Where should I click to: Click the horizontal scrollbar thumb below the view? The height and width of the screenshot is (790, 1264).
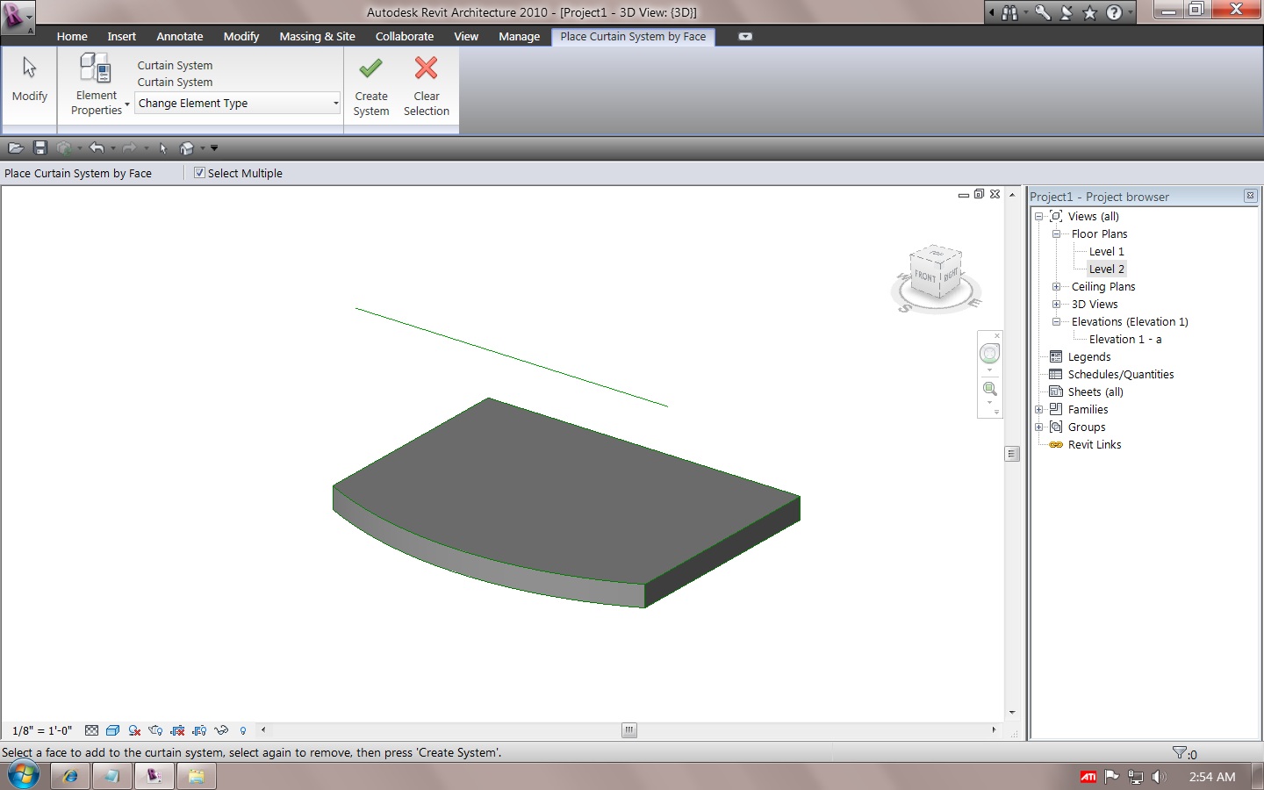point(629,730)
